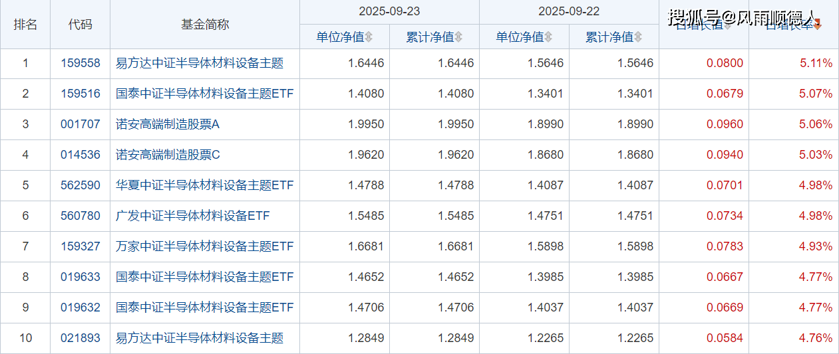Select 4.77% in the 019632 row
839x354 pixels.
coord(816,308)
